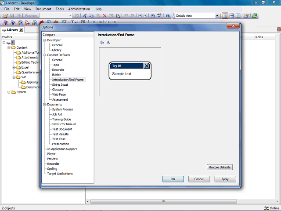Click the second new-item icon with blue arrow
Screen dimensions: 281x211
click(13, 23)
